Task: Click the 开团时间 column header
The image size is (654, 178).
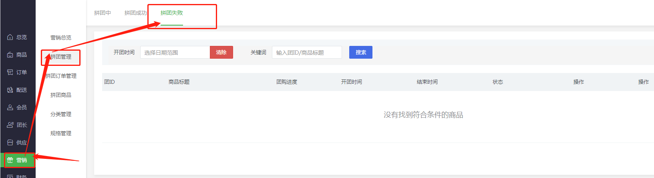Action: coord(352,82)
